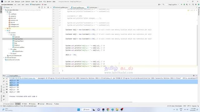
Task: Collapse the src folder
Action: pyautogui.click(x=6, y=30)
